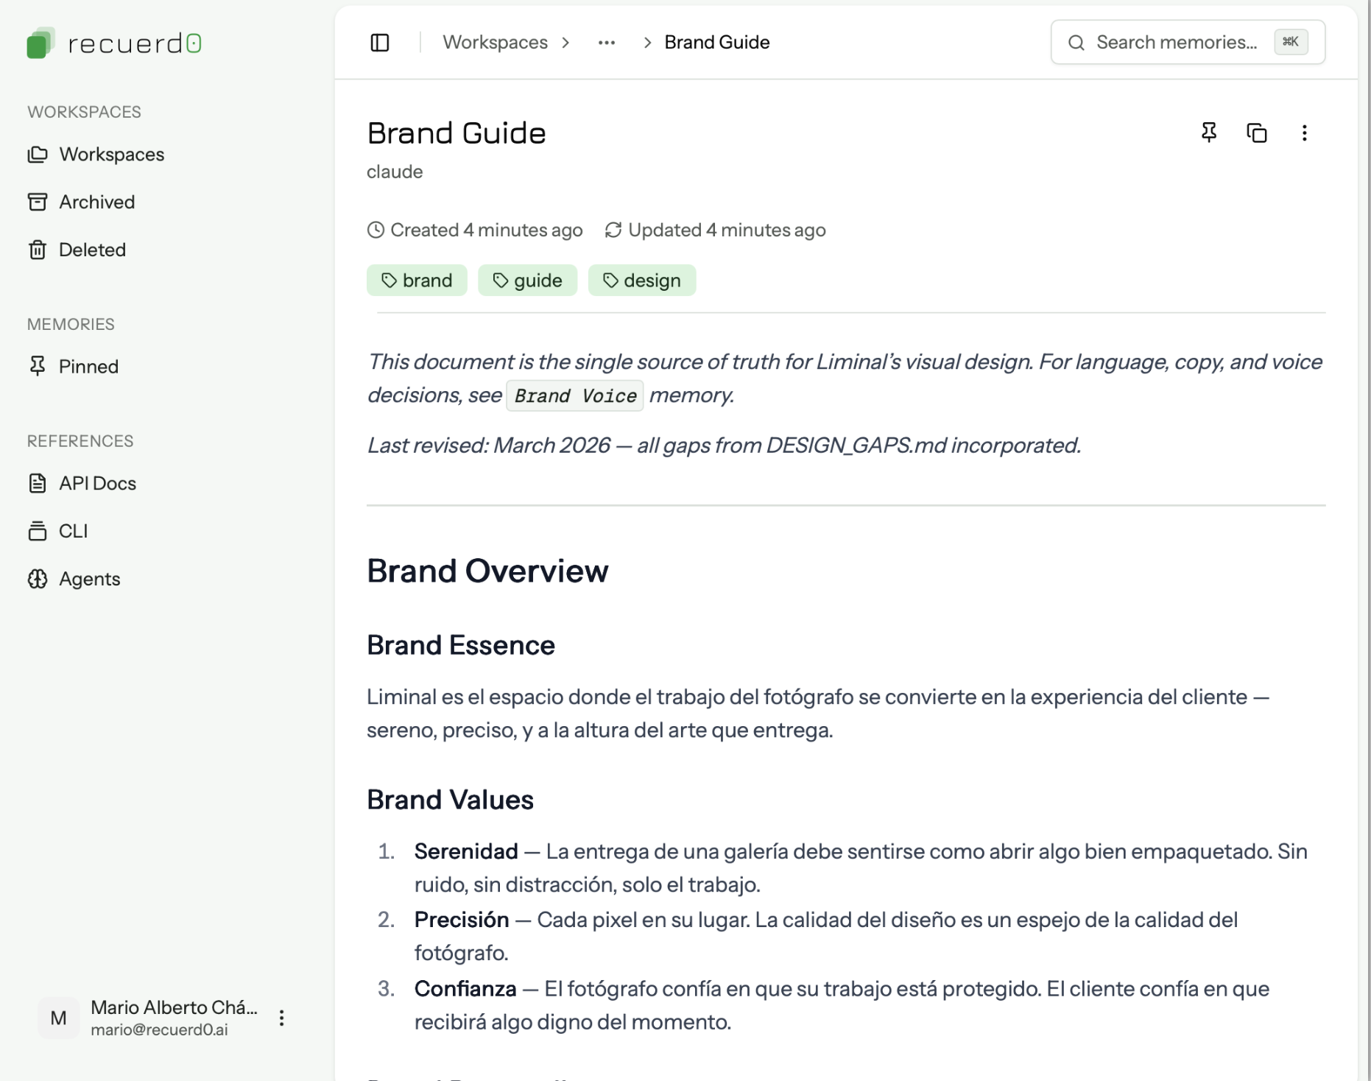Toggle the sidebar collapse icon
The height and width of the screenshot is (1081, 1371).
click(x=380, y=42)
